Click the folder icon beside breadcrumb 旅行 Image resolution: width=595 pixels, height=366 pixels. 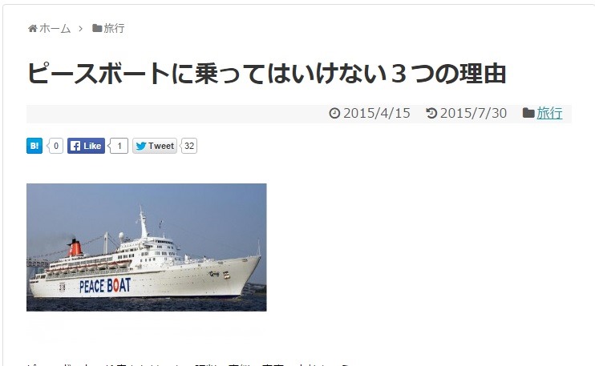coord(97,28)
